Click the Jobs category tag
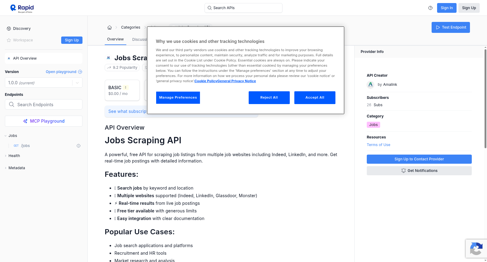487x262 pixels. pyautogui.click(x=373, y=125)
